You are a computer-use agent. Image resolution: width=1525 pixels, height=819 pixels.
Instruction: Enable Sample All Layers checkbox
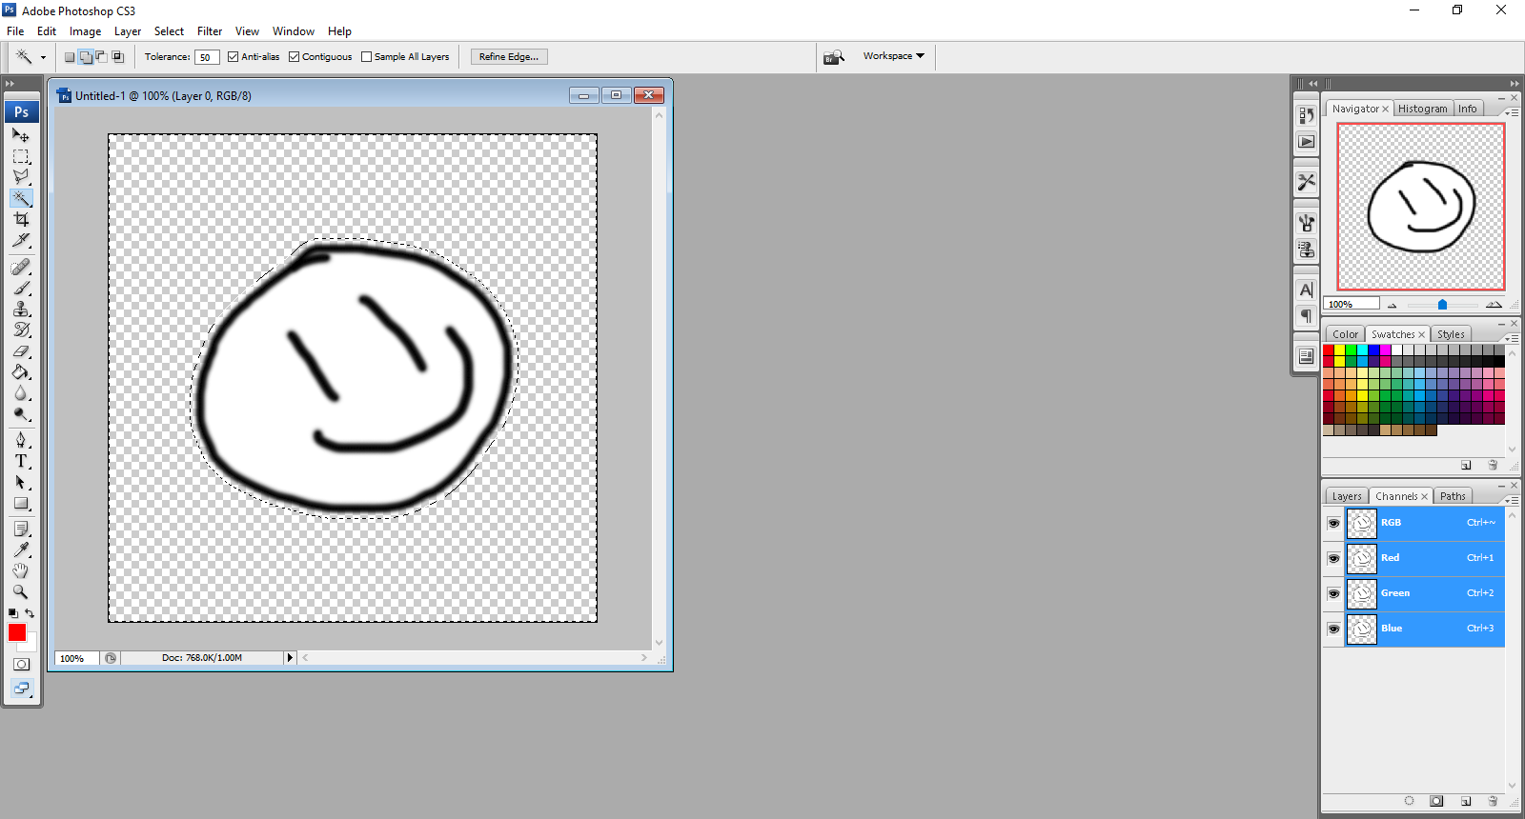[x=366, y=57]
